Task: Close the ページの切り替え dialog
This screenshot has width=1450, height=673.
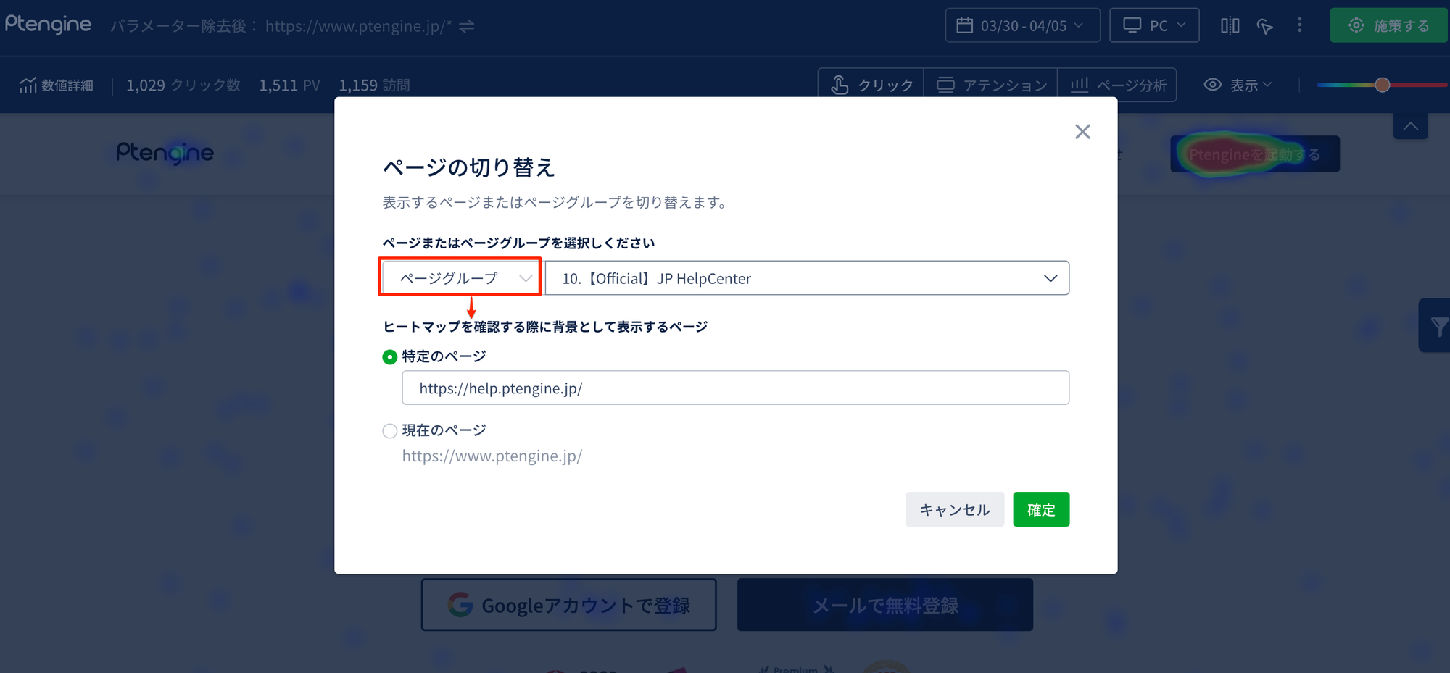Action: (1082, 132)
